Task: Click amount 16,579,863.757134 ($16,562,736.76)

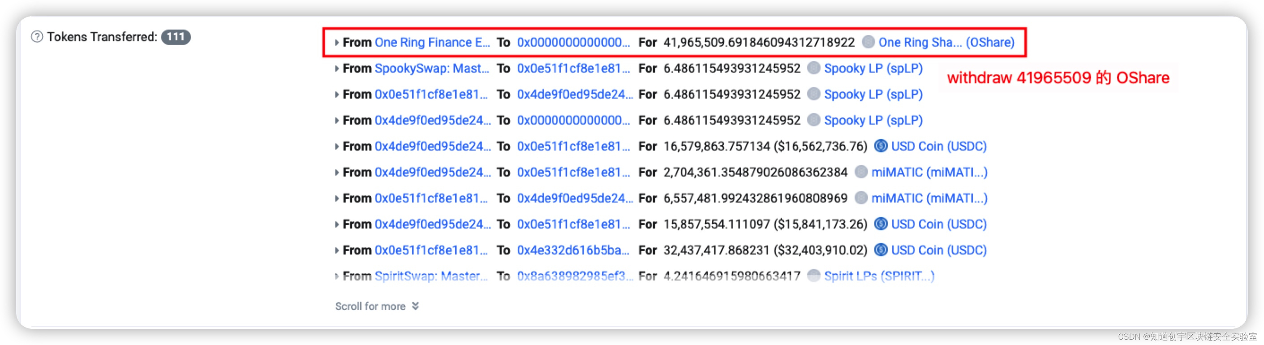Action: (x=765, y=146)
